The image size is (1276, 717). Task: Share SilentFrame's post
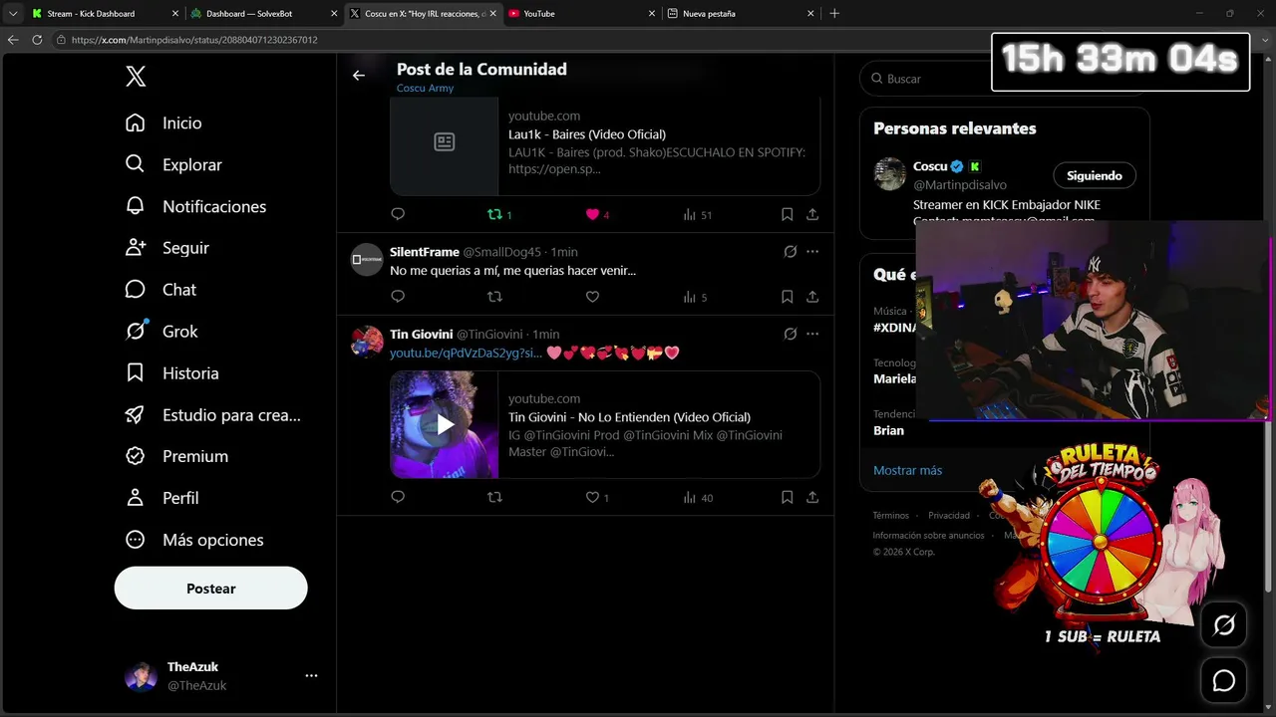812,297
